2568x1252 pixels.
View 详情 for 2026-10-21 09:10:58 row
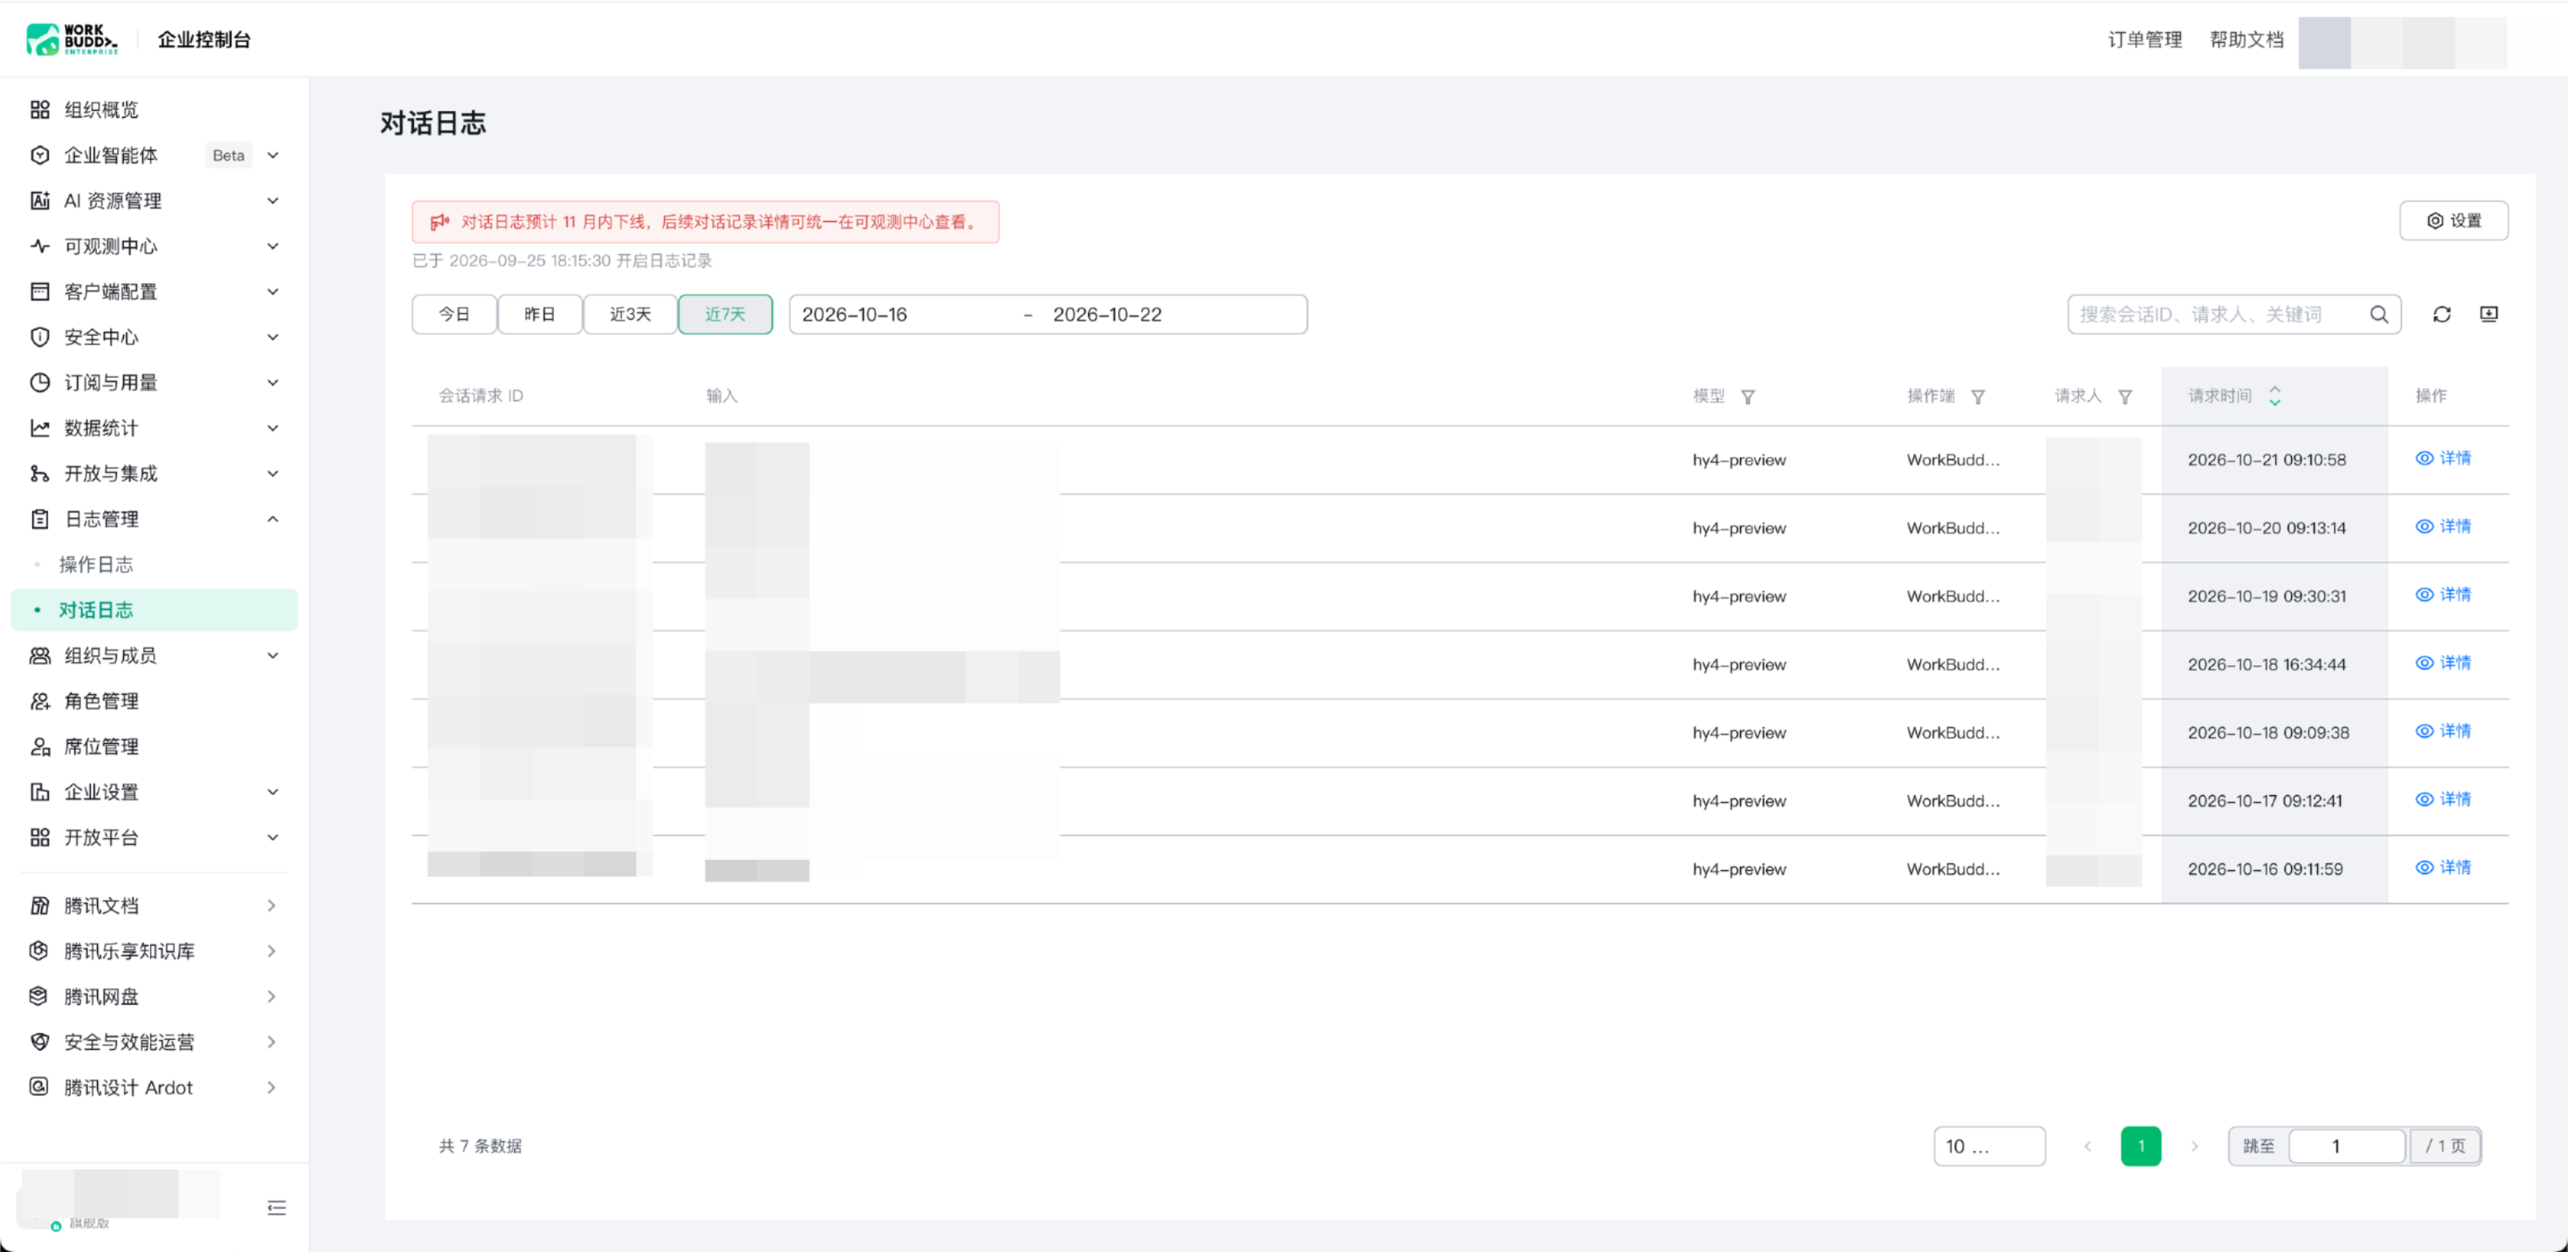pos(2442,459)
